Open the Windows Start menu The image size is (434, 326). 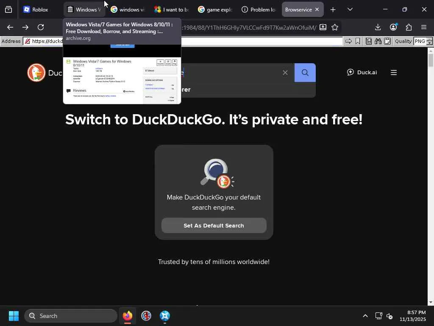(x=14, y=316)
